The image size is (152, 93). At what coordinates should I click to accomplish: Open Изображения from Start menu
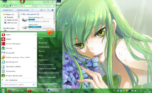[44, 47]
